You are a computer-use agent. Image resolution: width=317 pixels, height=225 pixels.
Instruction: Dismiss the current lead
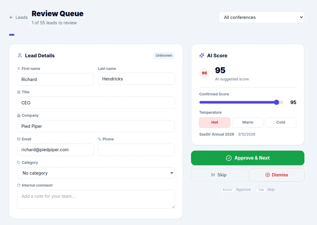click(x=277, y=175)
